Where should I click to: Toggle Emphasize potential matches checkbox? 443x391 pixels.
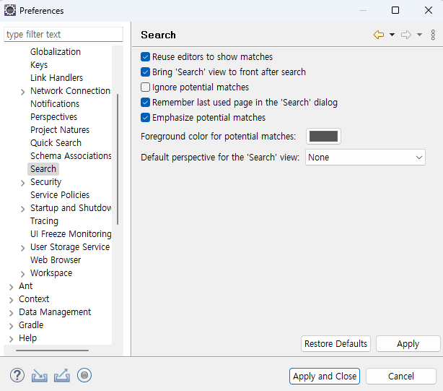[x=145, y=117]
